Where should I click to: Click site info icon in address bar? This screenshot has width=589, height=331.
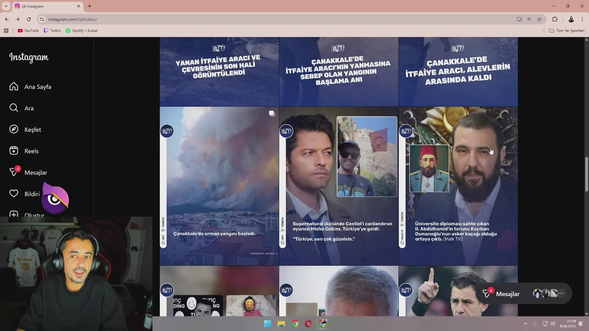(x=42, y=19)
